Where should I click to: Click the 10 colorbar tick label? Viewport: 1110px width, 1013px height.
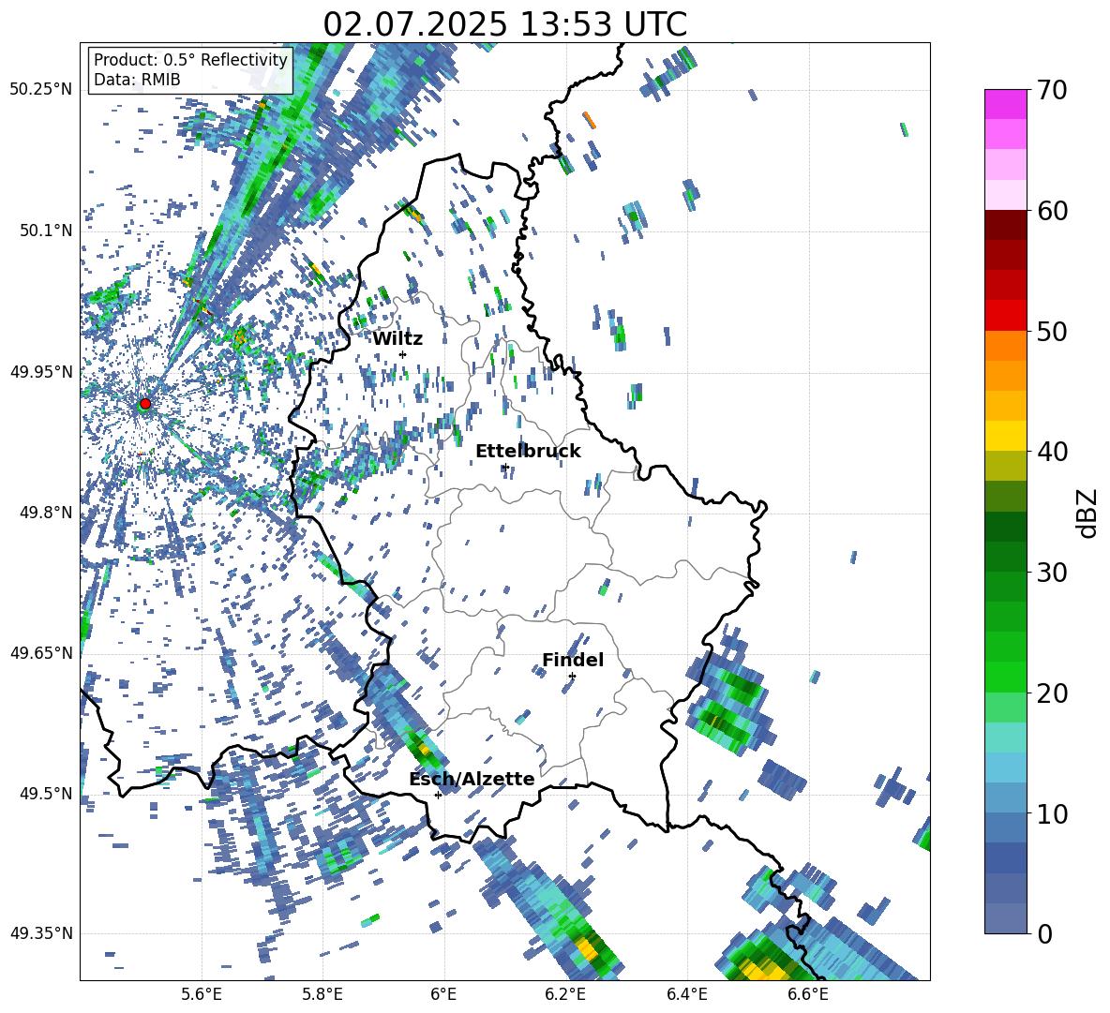tap(1052, 813)
